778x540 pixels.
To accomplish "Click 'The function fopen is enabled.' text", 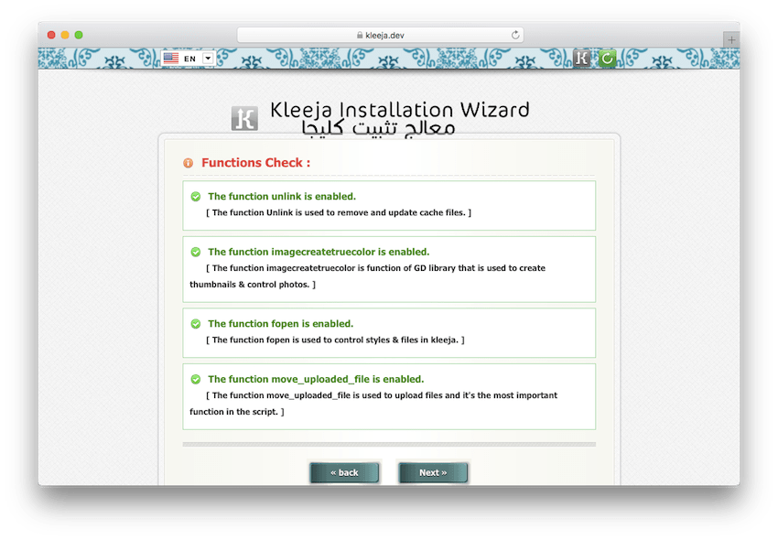I will tap(280, 324).
